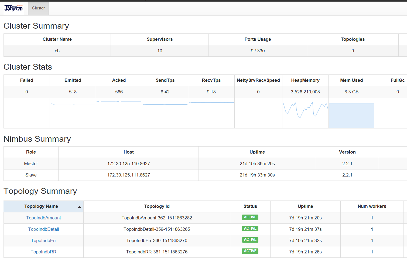Image resolution: width=407 pixels, height=258 pixels.
Task: Open the TopoIndbDetail topology link
Action: tap(43, 229)
